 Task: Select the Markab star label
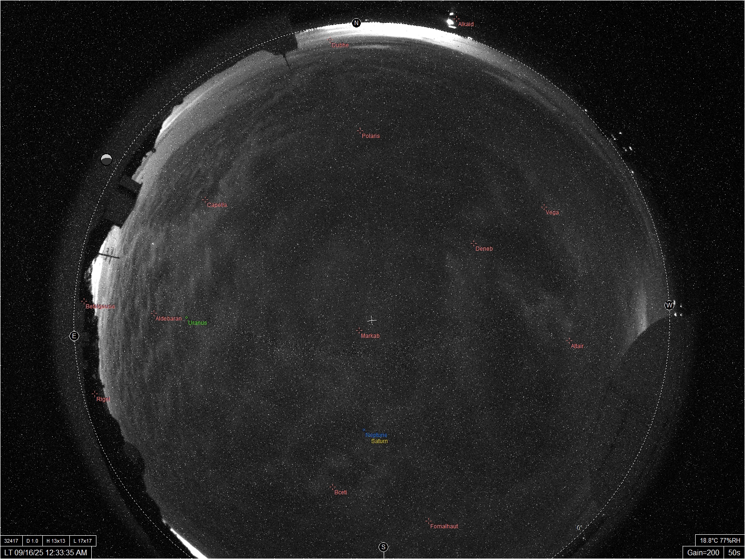tap(370, 336)
